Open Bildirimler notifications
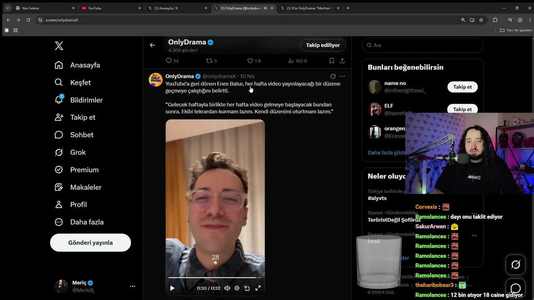Screen dimensions: 534x300 coord(78,100)
